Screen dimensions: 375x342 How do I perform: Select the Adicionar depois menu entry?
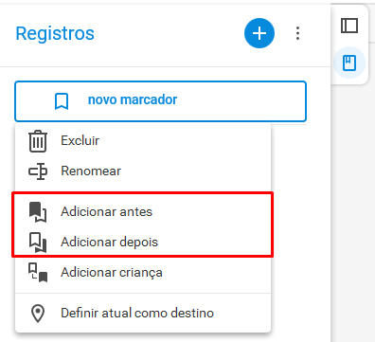[x=143, y=242]
